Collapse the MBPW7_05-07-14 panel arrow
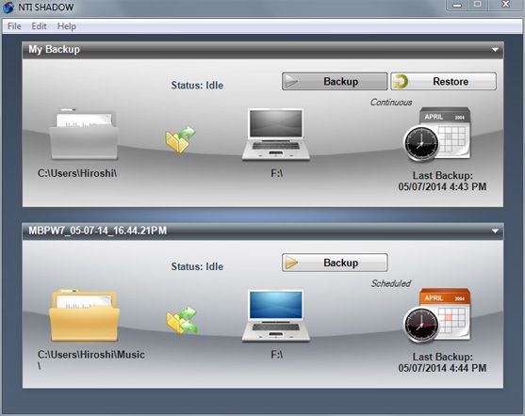Viewport: 525px width, 416px height. pyautogui.click(x=495, y=232)
